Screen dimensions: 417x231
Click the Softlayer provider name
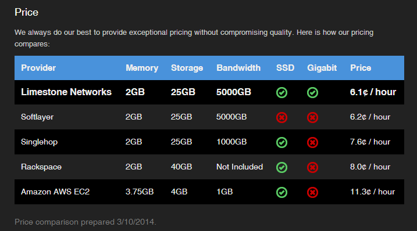(37, 117)
